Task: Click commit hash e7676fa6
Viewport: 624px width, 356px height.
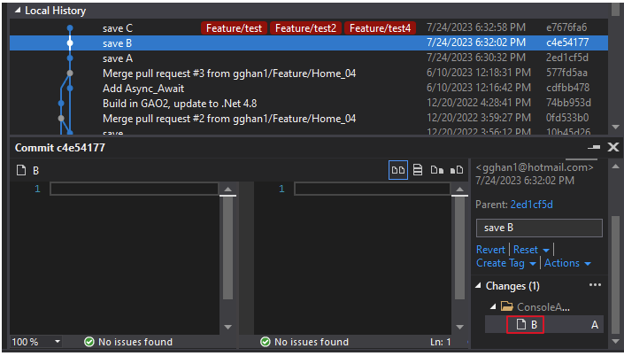Action: 566,27
